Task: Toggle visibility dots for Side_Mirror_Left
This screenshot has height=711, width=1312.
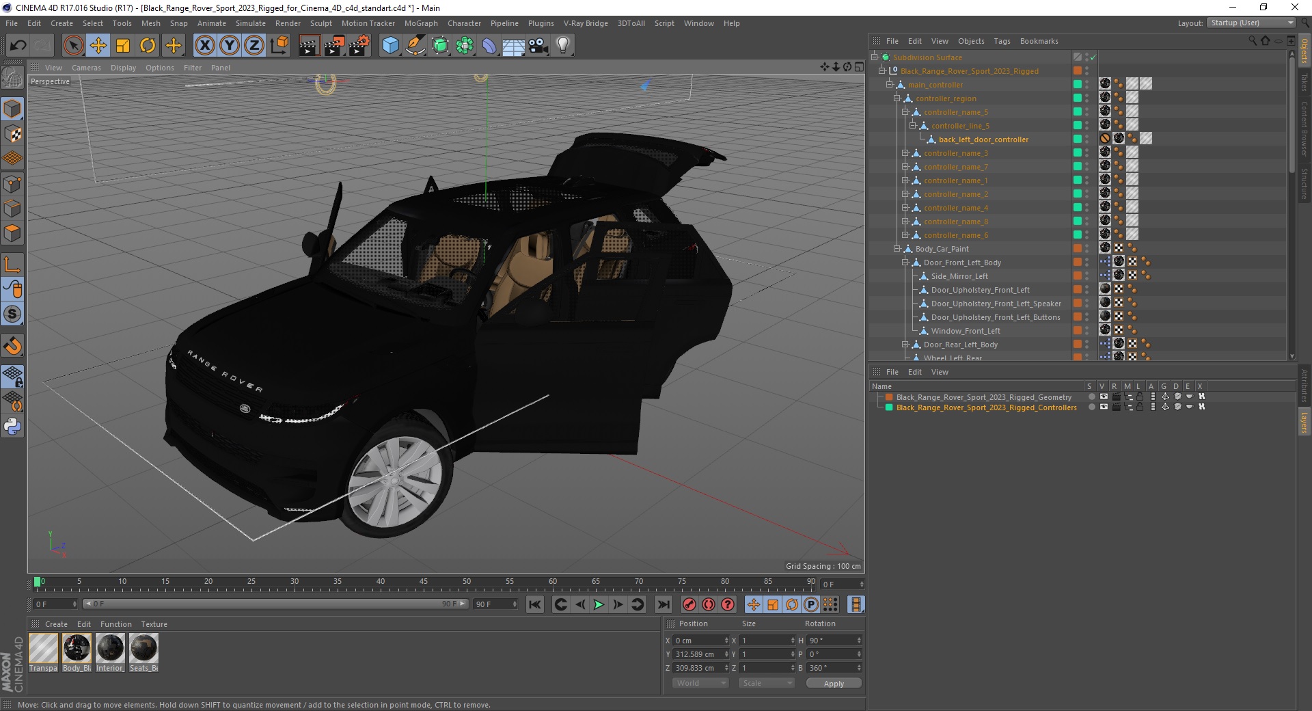Action: (x=1086, y=276)
